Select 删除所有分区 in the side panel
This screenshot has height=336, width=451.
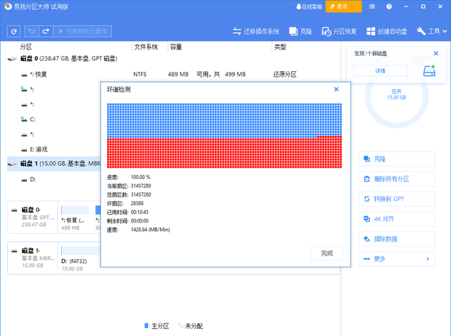[x=396, y=179]
